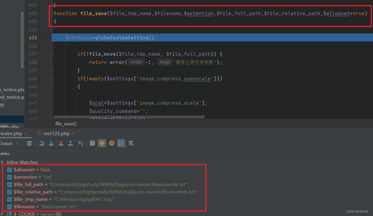Click the Force Step Into red arrow icon

[x=61, y=143]
